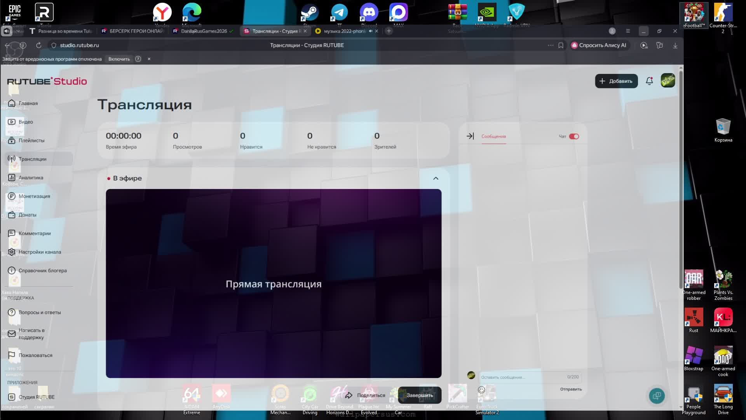Click Отправить to send the message
The height and width of the screenshot is (420, 746).
pyautogui.click(x=571, y=389)
